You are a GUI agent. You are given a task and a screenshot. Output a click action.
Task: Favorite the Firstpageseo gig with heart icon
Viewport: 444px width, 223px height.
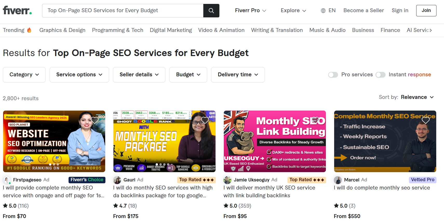95,120
